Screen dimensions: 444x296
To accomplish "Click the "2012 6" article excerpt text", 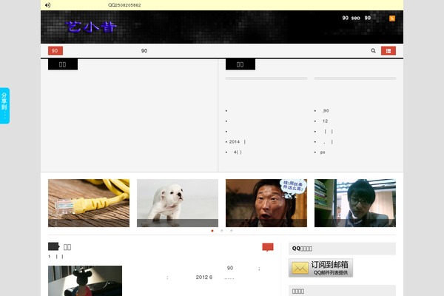I will 204,277.
